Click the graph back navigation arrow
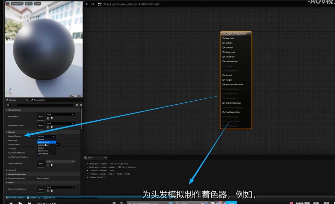 click(x=87, y=4)
